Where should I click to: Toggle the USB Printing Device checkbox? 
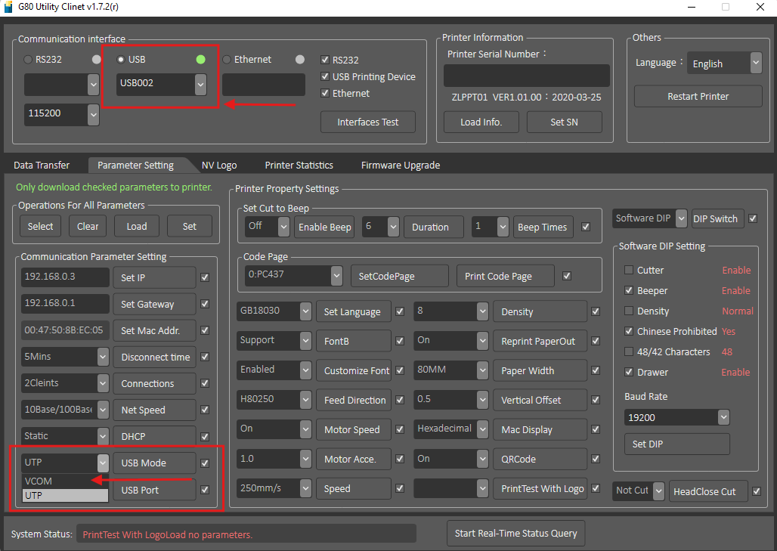pos(325,76)
